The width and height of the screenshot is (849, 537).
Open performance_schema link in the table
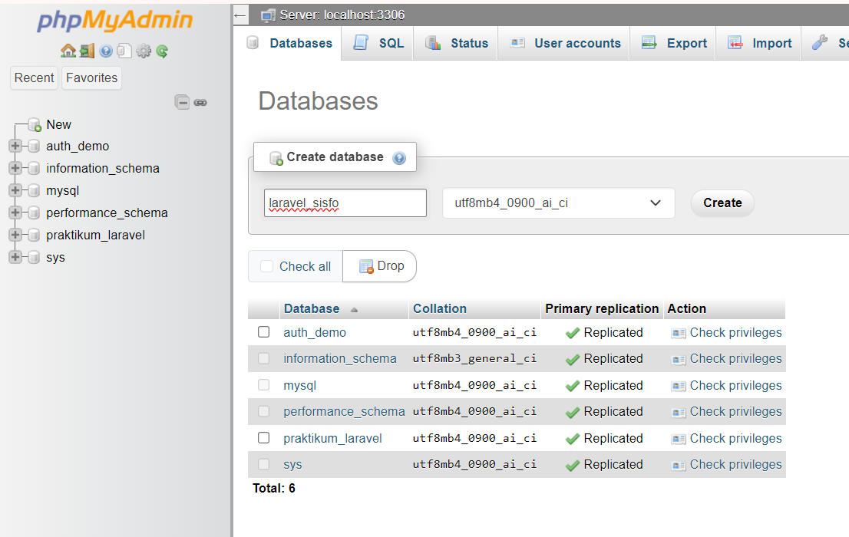point(344,412)
